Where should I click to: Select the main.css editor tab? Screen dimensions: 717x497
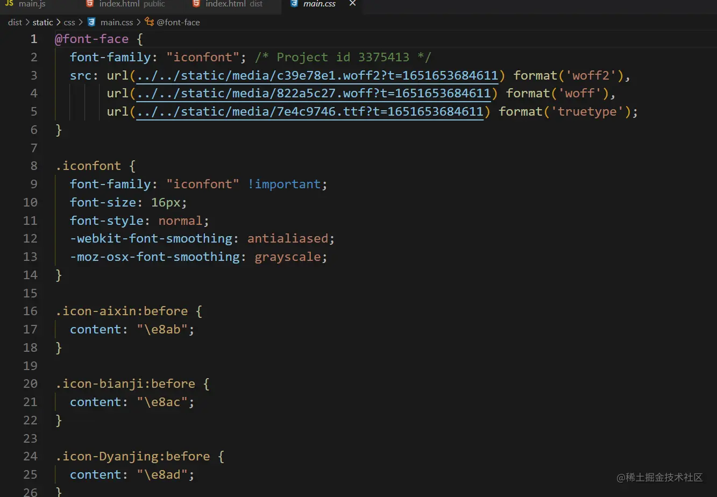(320, 4)
